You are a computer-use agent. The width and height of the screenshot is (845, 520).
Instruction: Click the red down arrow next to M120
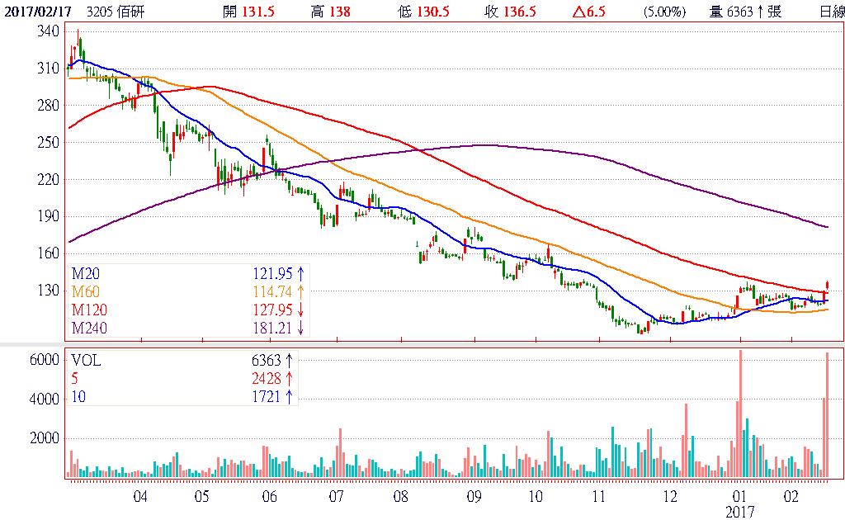coord(301,310)
